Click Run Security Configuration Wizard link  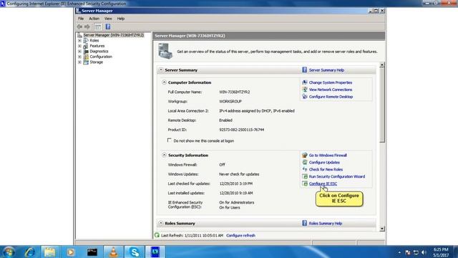pyautogui.click(x=337, y=177)
